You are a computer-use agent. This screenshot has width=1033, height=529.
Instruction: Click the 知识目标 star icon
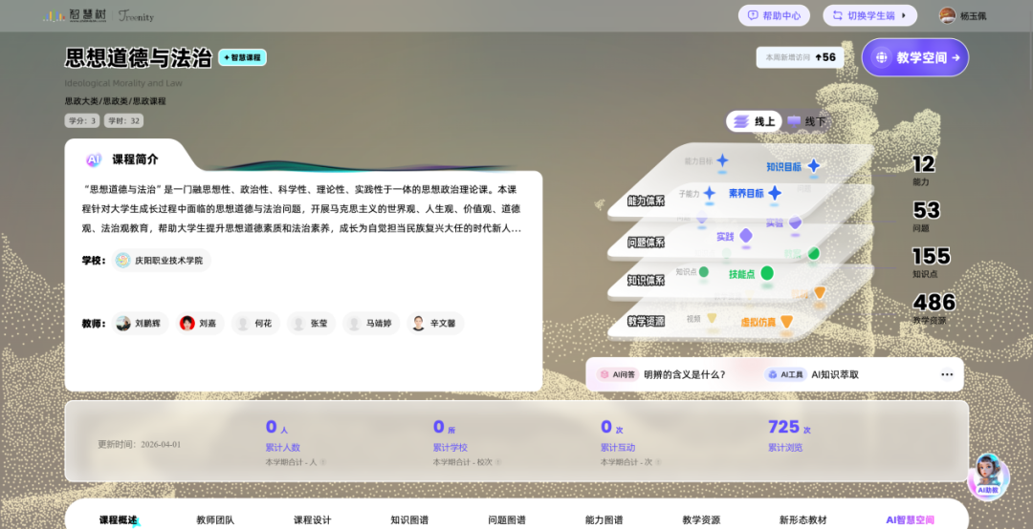coord(814,166)
